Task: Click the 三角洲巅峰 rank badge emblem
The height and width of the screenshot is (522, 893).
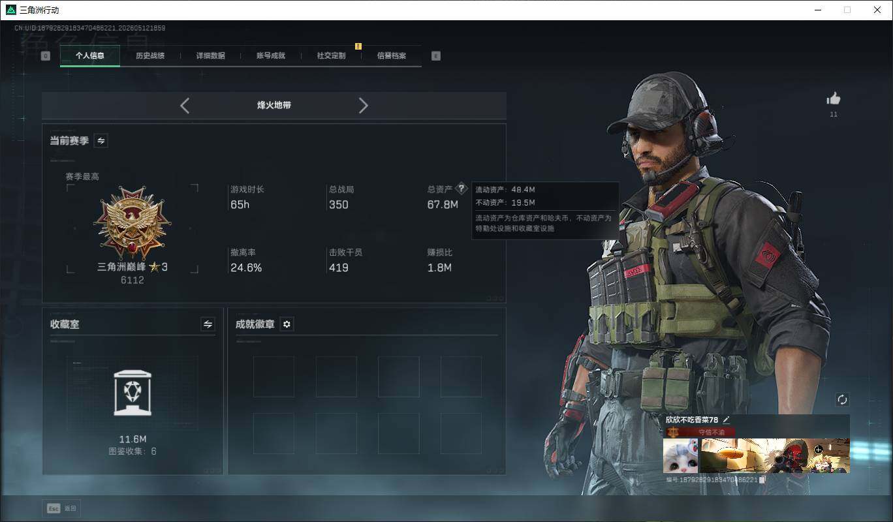Action: coord(132,223)
